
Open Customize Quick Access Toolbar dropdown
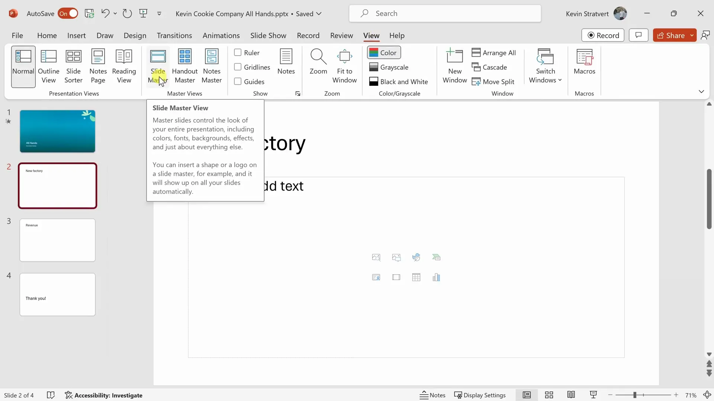pyautogui.click(x=159, y=14)
